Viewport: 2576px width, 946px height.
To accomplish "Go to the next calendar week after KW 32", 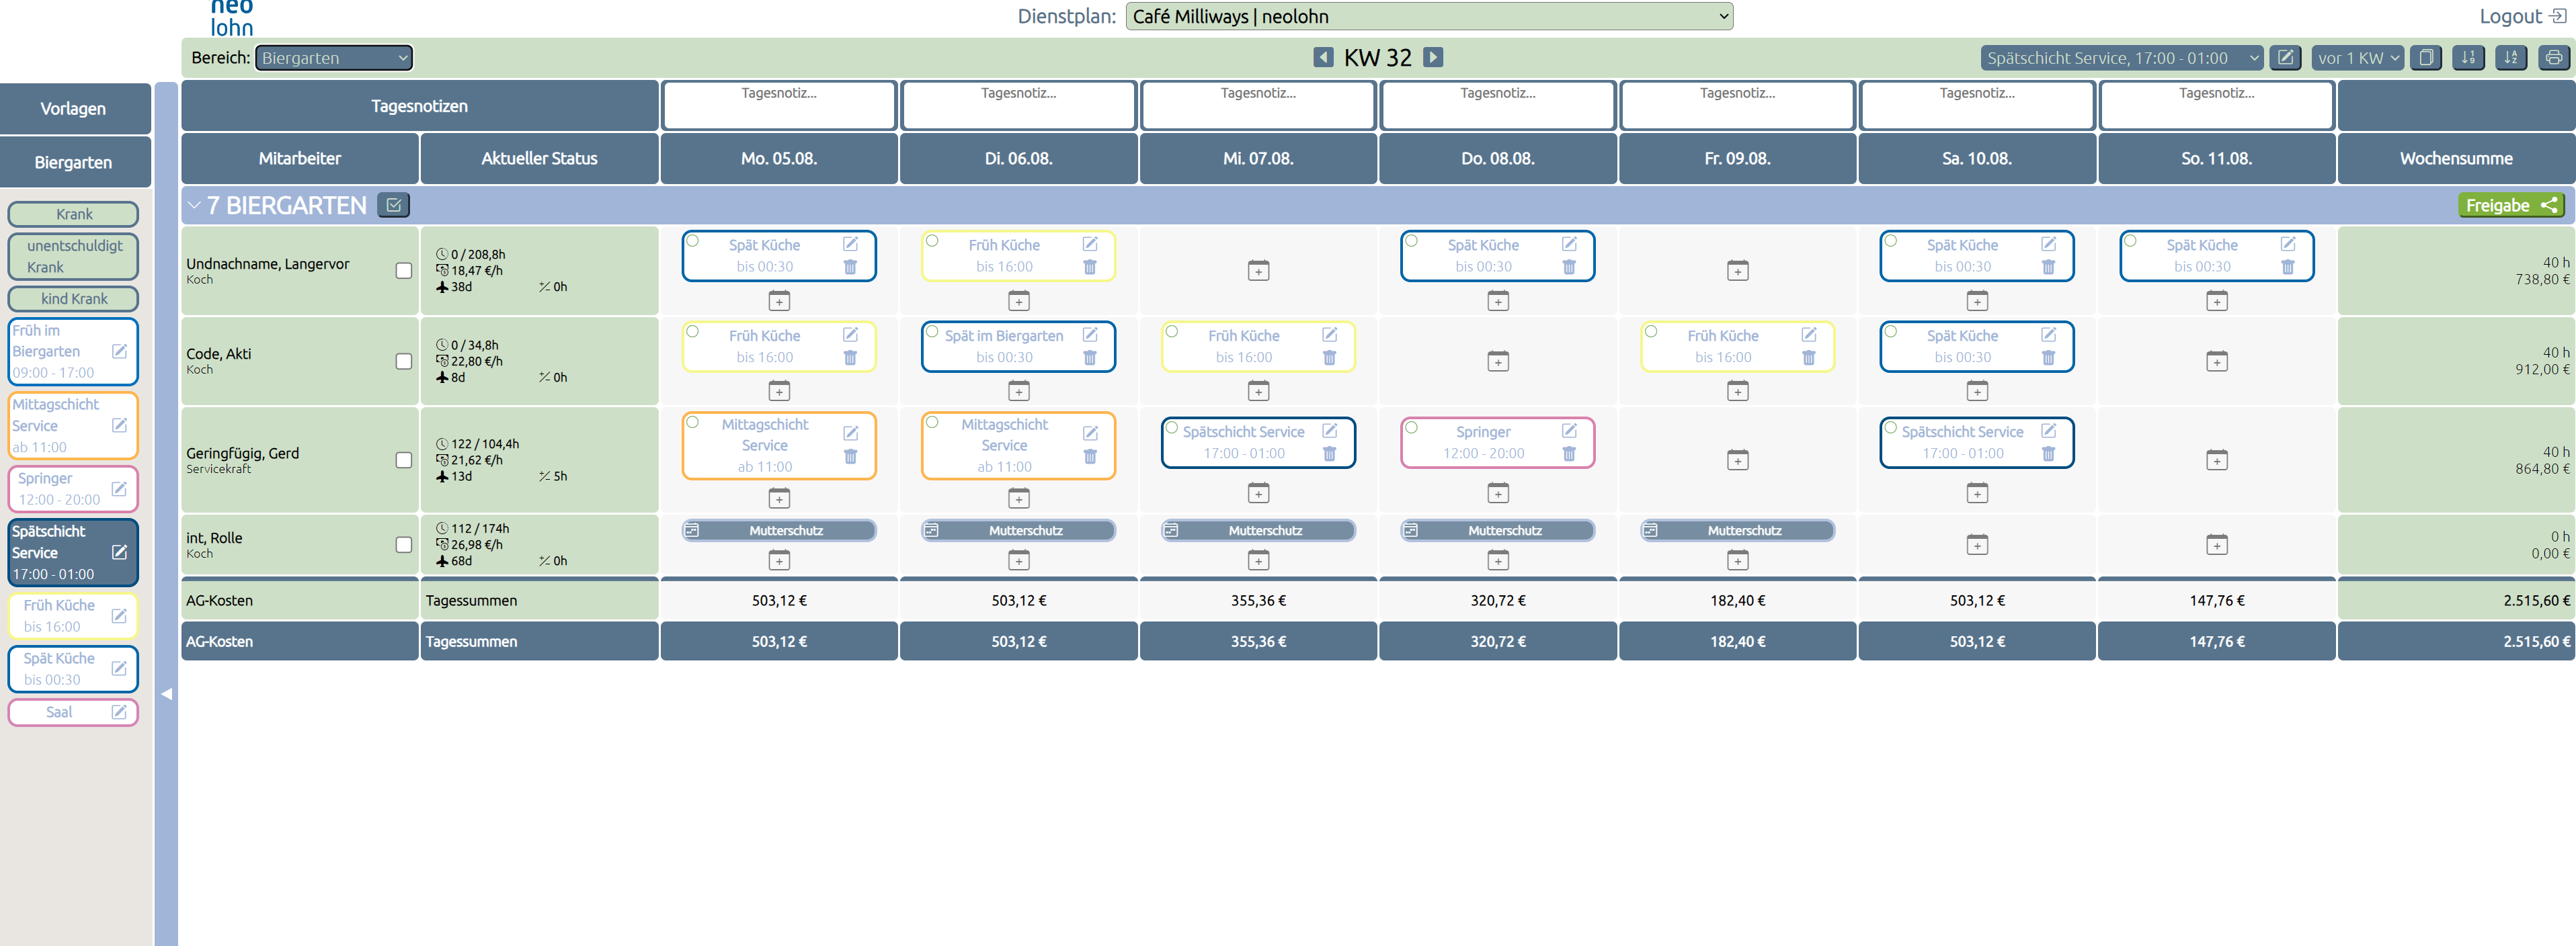I will [1433, 57].
